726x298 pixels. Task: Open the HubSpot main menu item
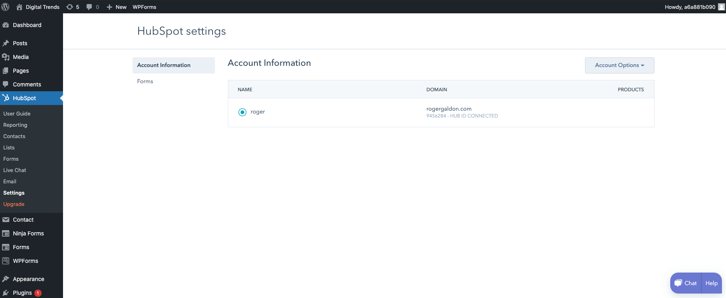pyautogui.click(x=32, y=98)
